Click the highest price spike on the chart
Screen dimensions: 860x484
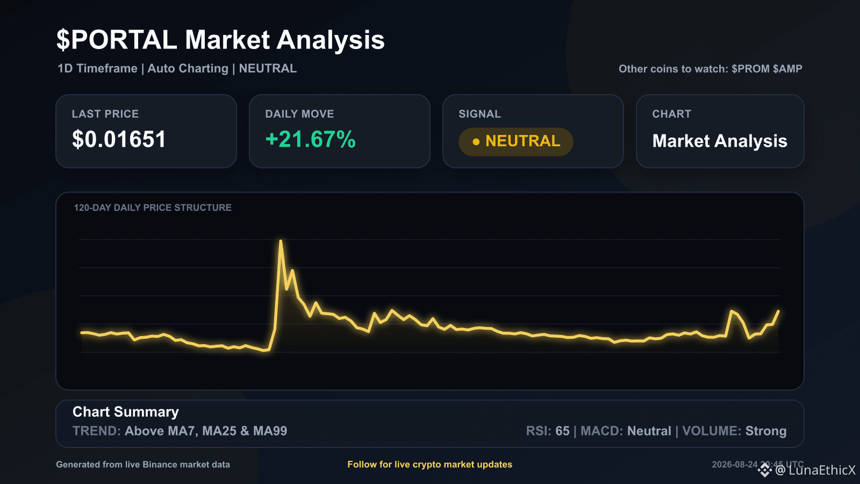pos(281,241)
